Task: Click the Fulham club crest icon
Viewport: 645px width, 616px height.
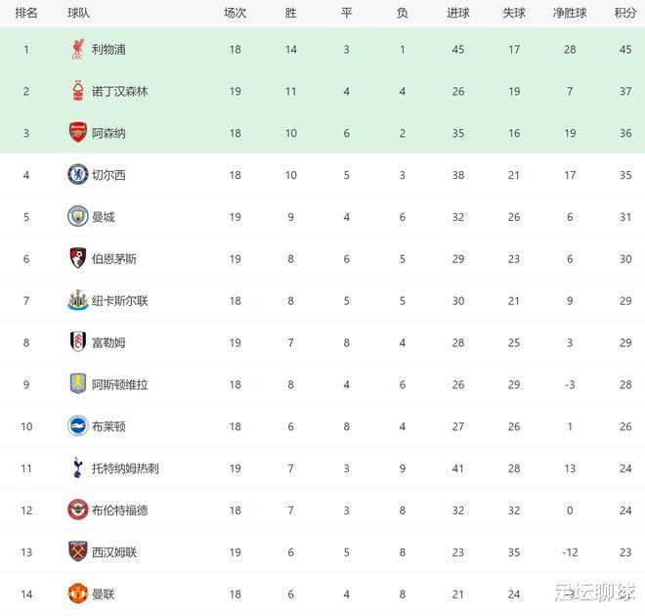Action: coord(78,342)
